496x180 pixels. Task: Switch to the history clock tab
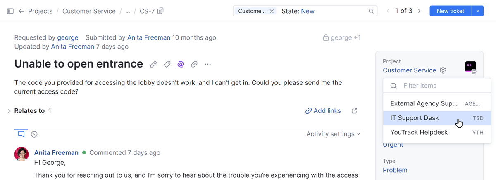(34, 134)
